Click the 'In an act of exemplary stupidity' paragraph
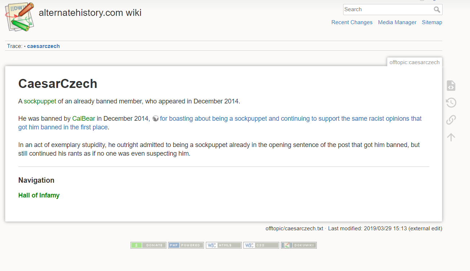 (x=219, y=149)
